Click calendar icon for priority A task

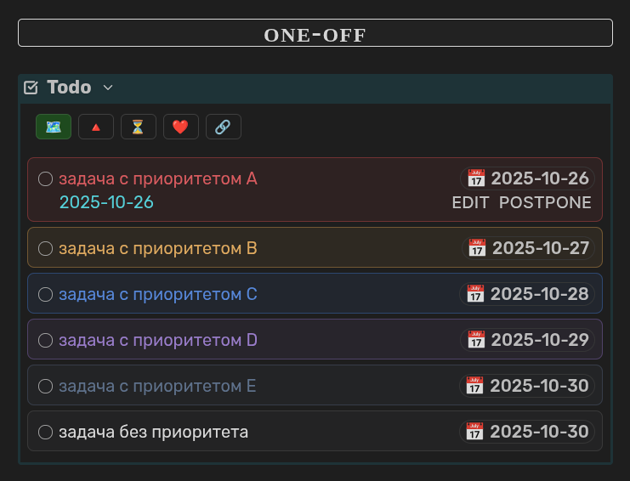coord(476,178)
